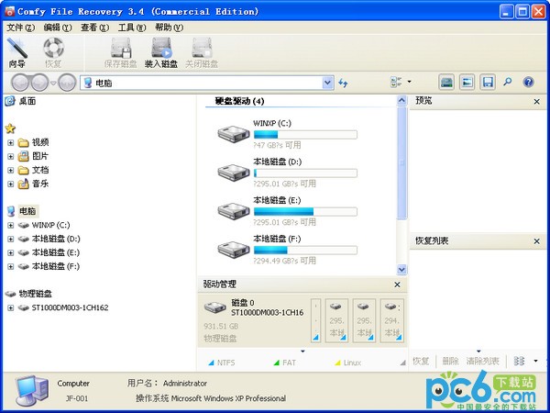550x413 pixels.
Task: Open the address bar dropdown arrow
Action: [x=327, y=83]
